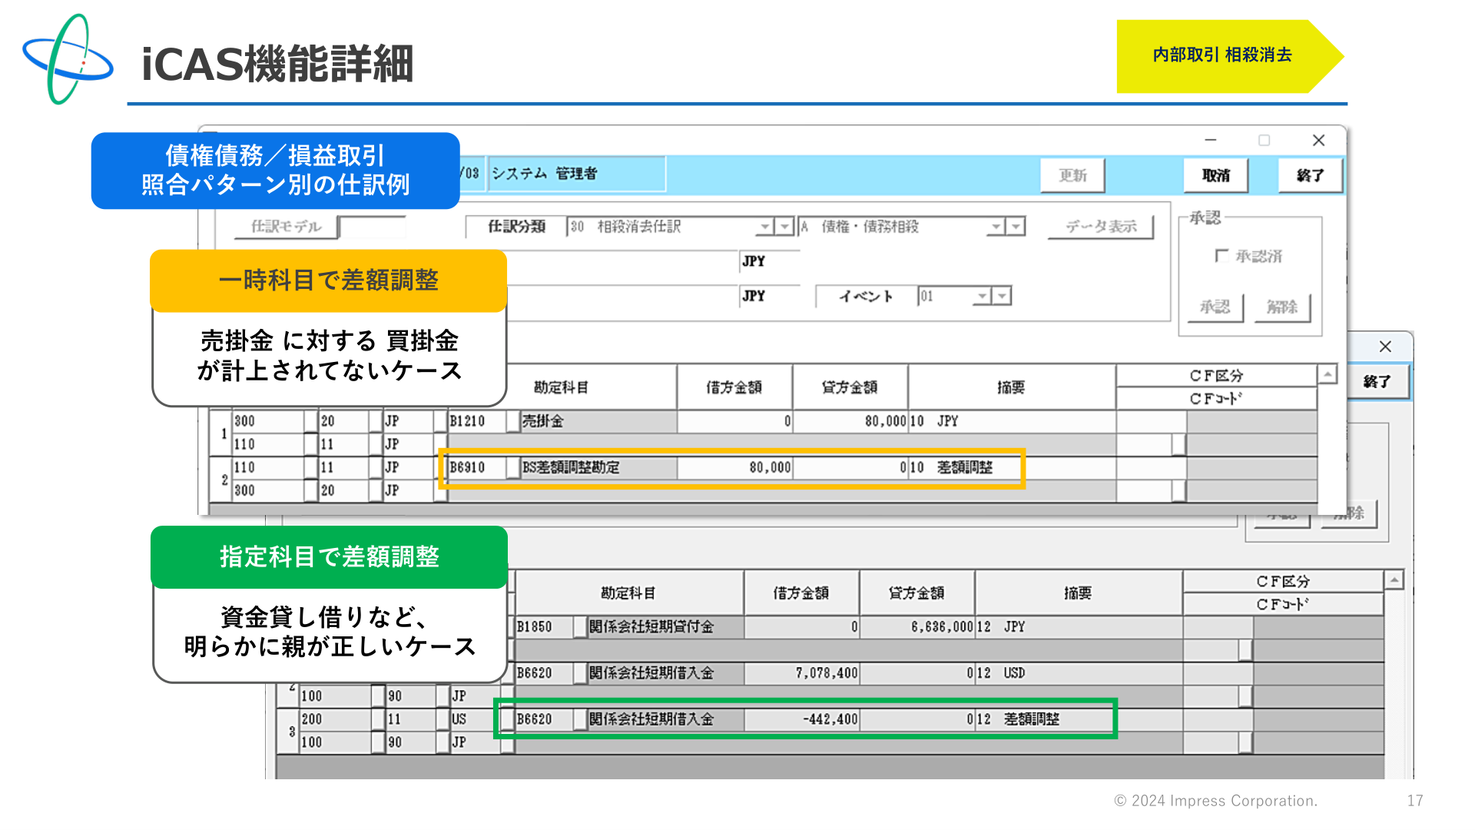Click the 10 JPY summary cell
Image resolution: width=1475 pixels, height=830 pixels.
click(1012, 421)
